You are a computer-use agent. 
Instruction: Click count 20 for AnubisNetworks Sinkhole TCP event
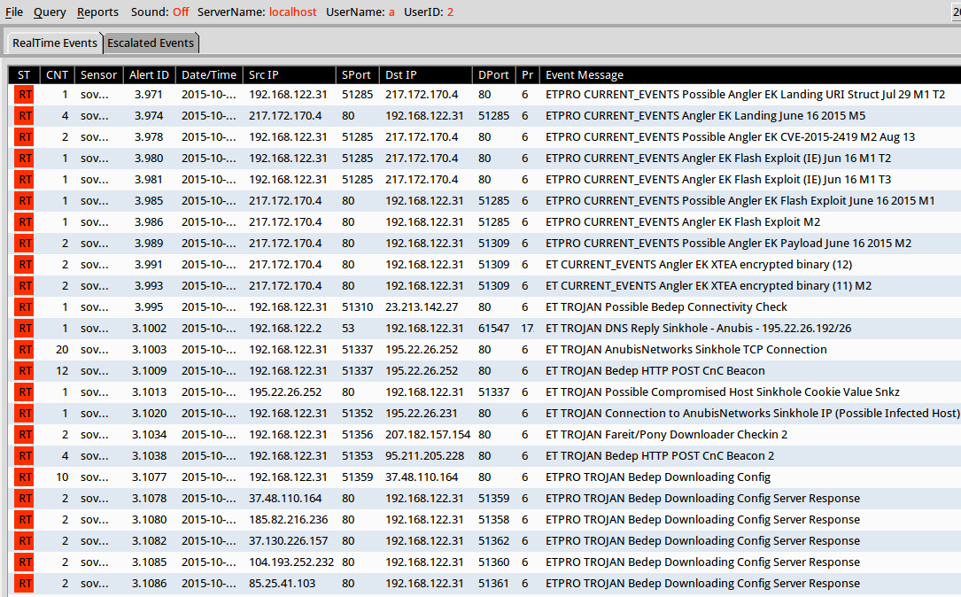click(61, 349)
